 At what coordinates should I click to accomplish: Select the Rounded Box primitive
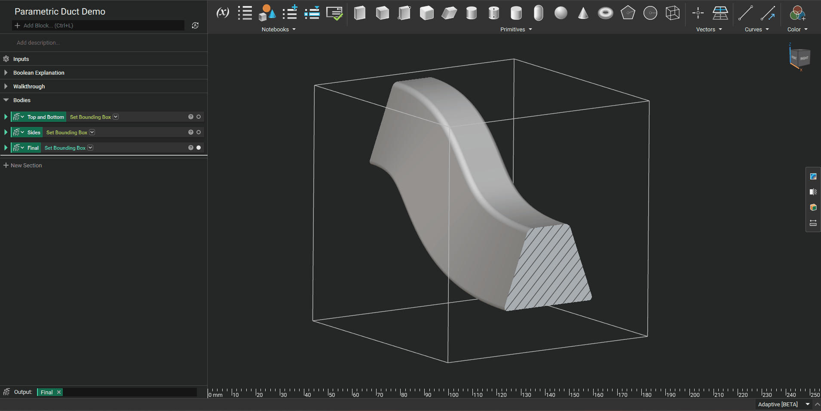coord(427,13)
